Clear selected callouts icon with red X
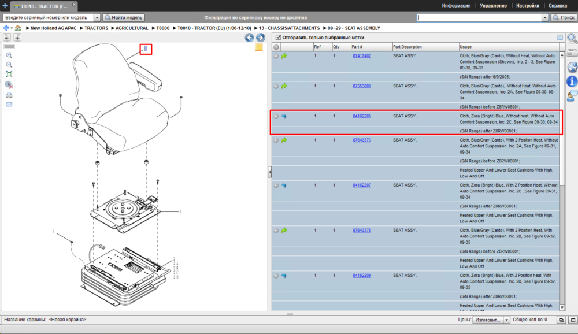This screenshot has height=334, width=578. [x=9, y=85]
